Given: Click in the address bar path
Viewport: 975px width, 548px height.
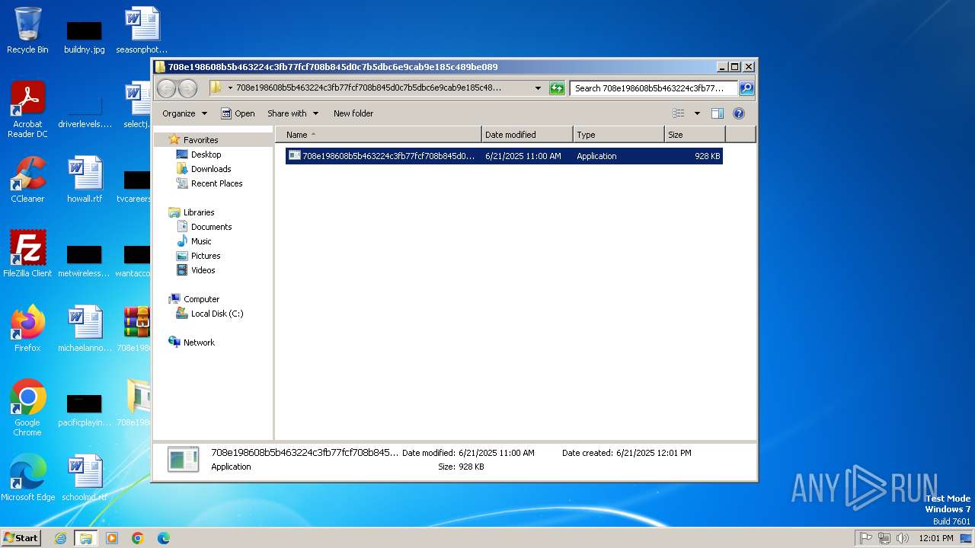Looking at the screenshot, I should pos(369,88).
